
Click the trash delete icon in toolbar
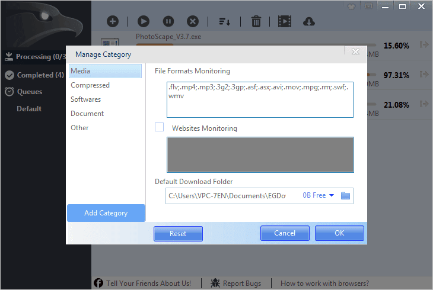point(256,21)
